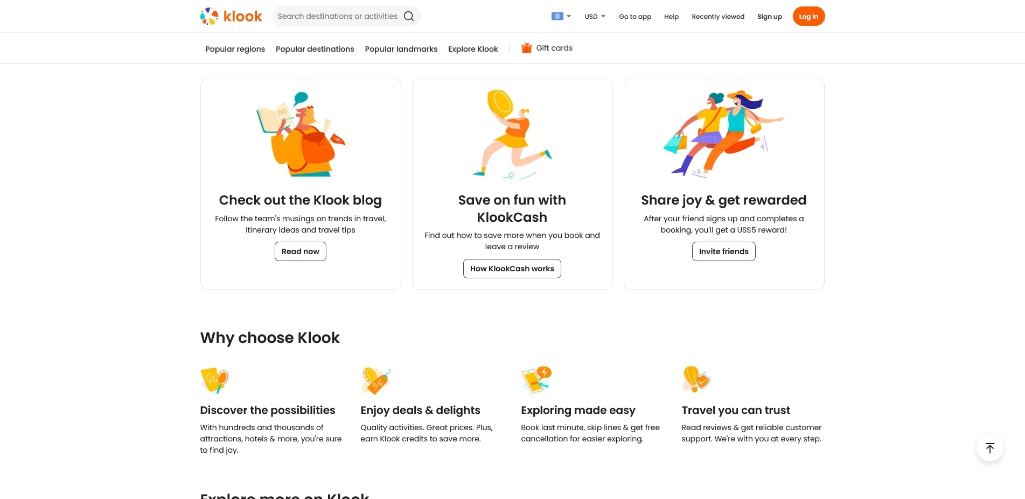Click the Enjoy deals & delights icon
This screenshot has width=1025, height=499.
[375, 380]
